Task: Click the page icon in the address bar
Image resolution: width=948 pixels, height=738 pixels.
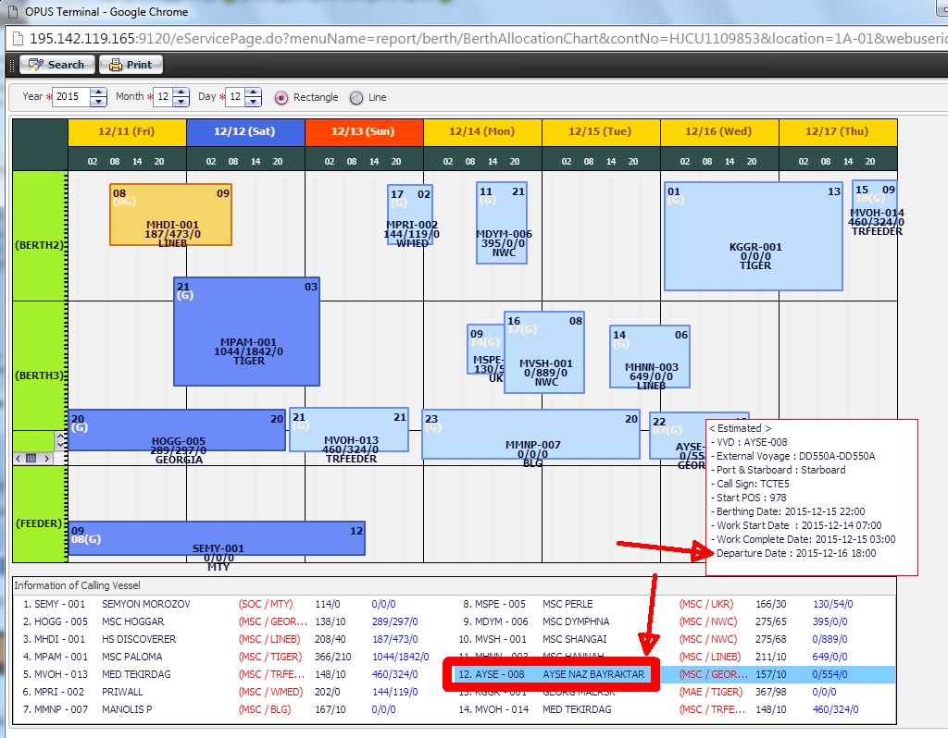Action: point(17,39)
